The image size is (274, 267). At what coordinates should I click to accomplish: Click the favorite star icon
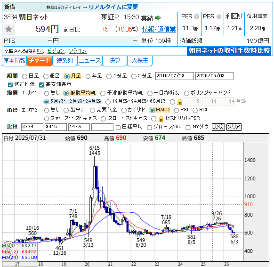[9, 29]
